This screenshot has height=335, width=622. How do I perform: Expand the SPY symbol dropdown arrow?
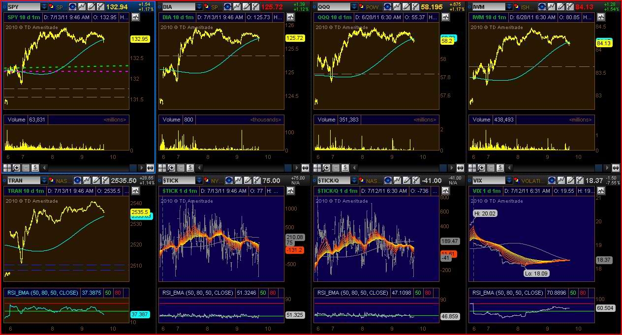(x=44, y=7)
